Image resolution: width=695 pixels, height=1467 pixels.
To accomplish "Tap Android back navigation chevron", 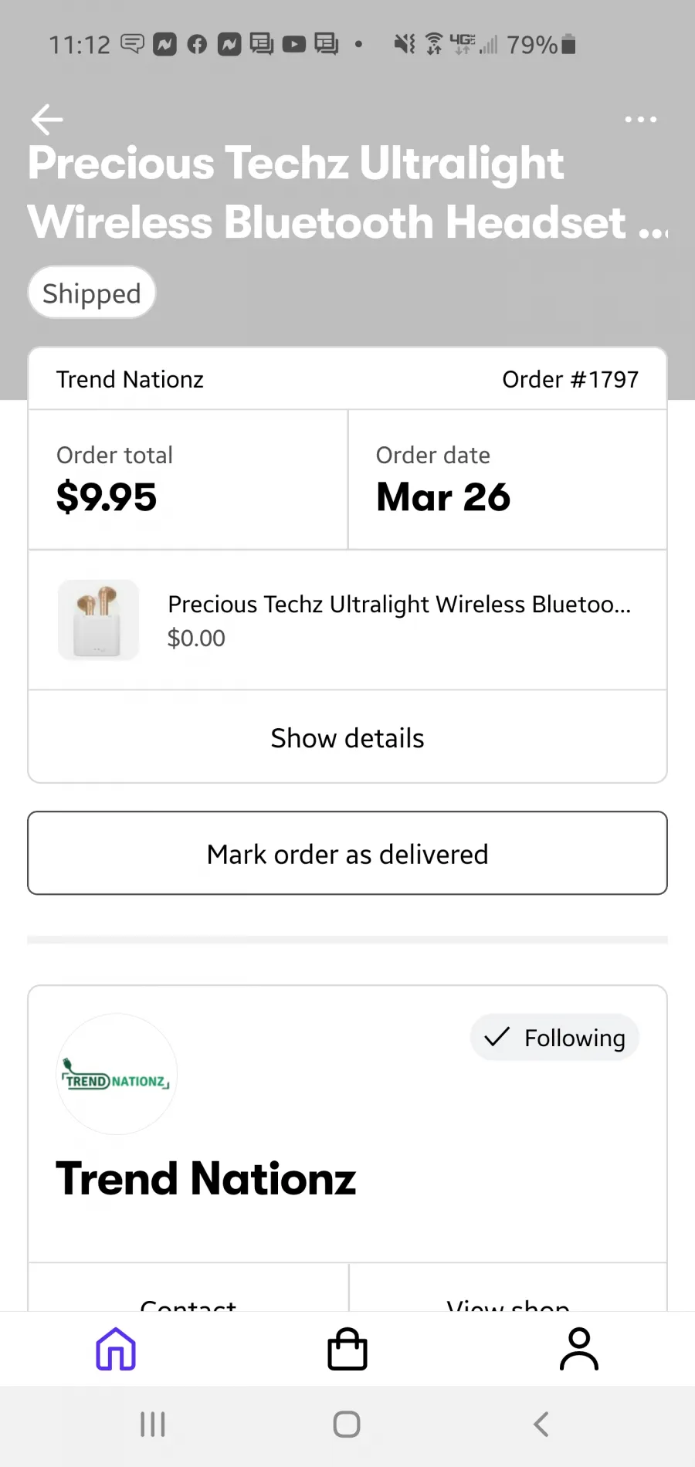I will [x=541, y=1425].
